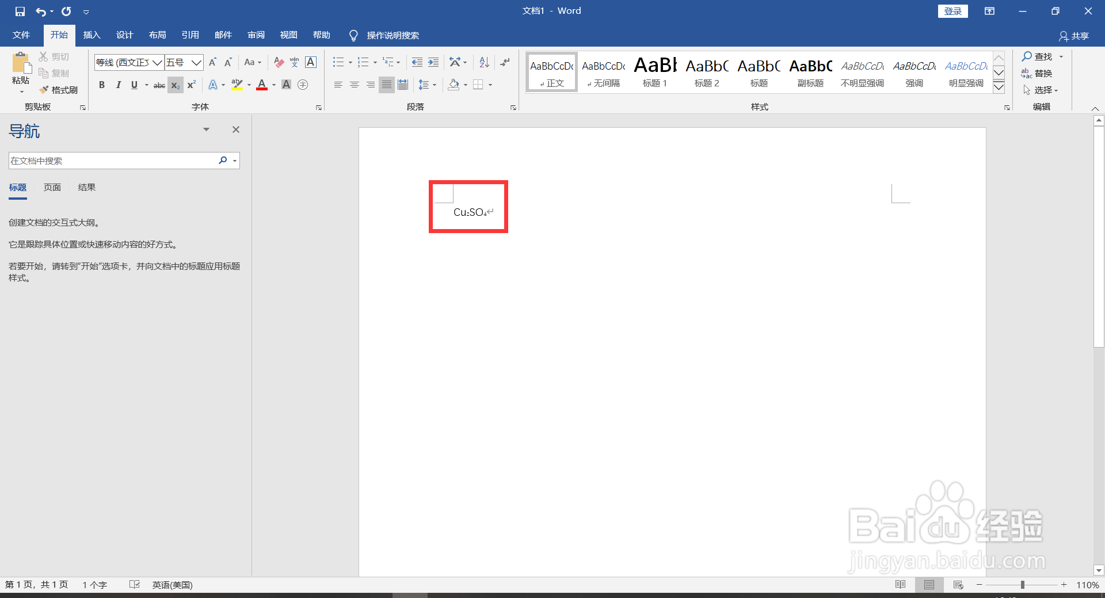The width and height of the screenshot is (1105, 598).
Task: Toggle superscript formatting
Action: (192, 85)
